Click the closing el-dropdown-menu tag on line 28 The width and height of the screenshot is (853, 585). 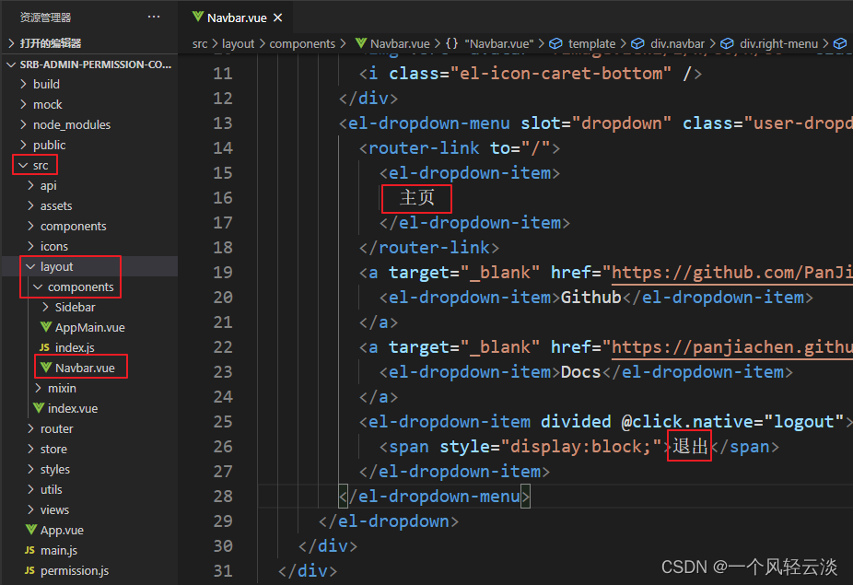[x=434, y=497]
